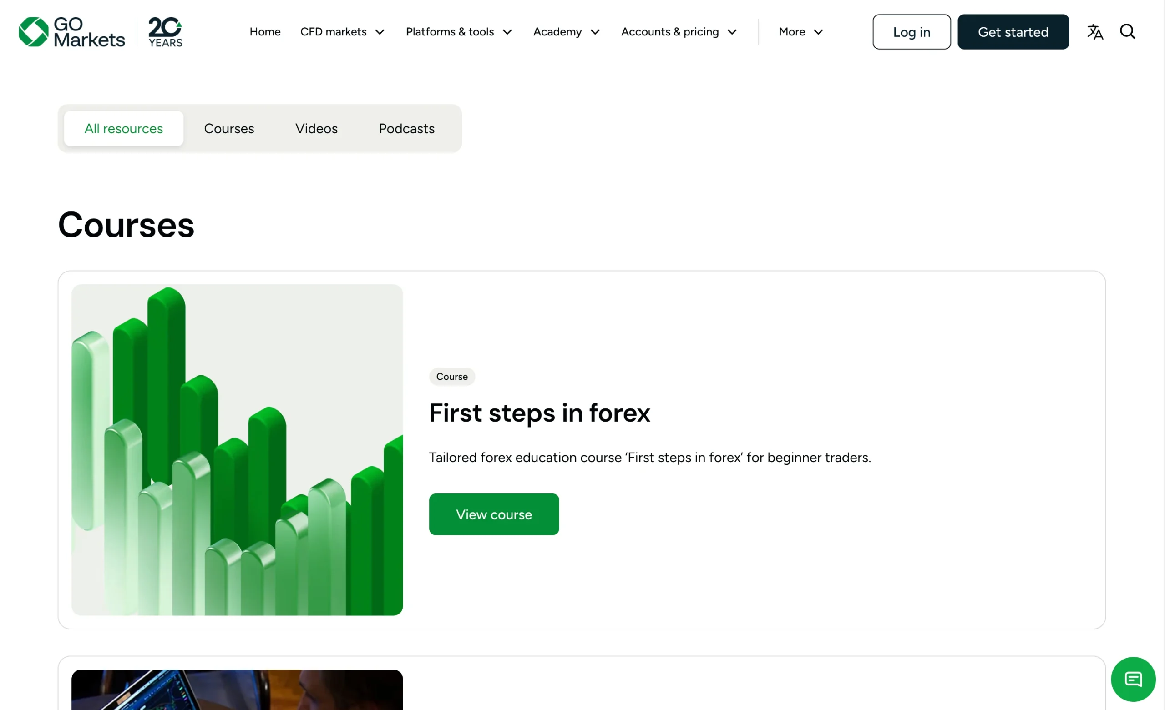Viewport: 1165px width, 710px height.
Task: Switch to the Podcasts tab
Action: pyautogui.click(x=407, y=129)
